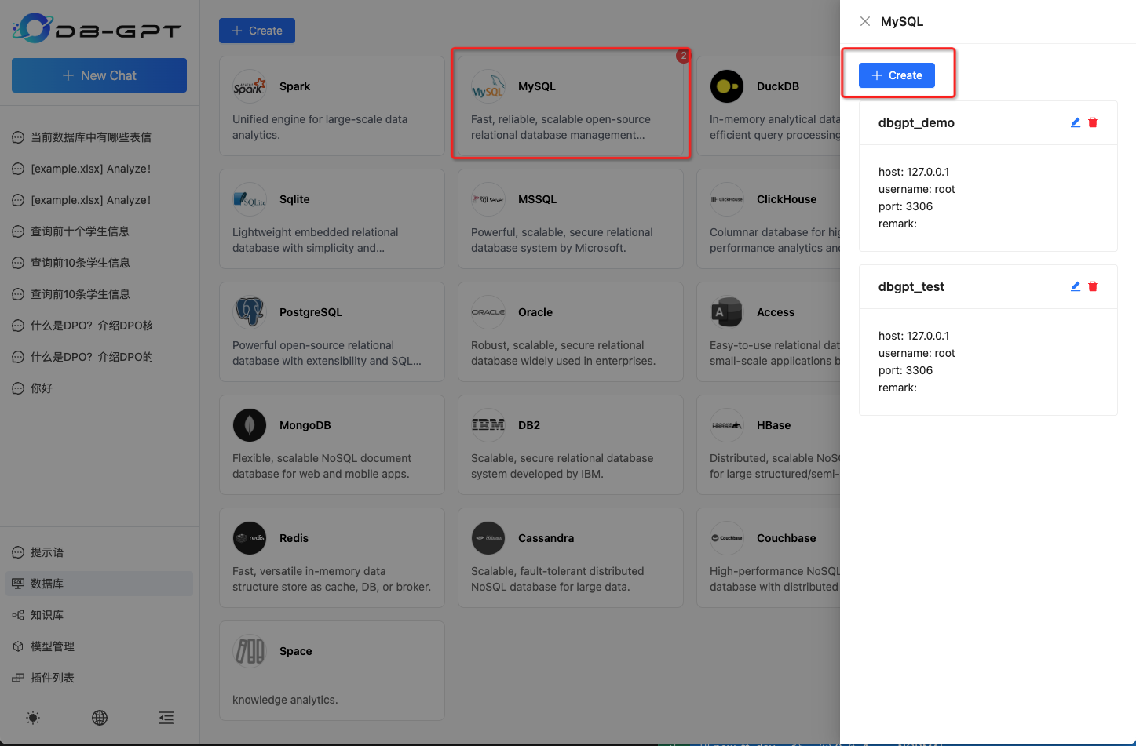The width and height of the screenshot is (1136, 746).
Task: Open the 数据库 menu item
Action: [x=99, y=584]
